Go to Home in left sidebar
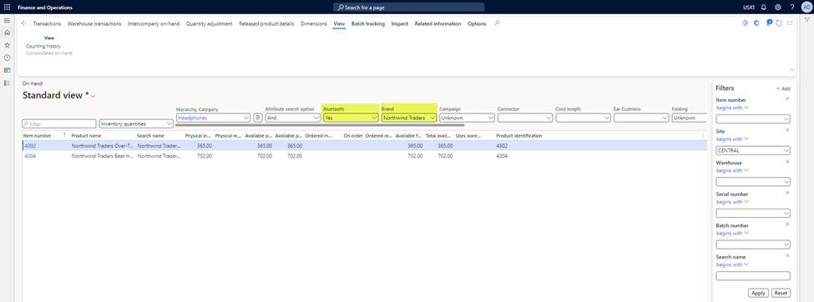Viewport: 814px width, 302px height. tap(7, 33)
